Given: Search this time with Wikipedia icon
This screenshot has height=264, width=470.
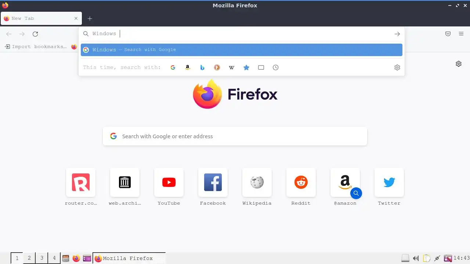Looking at the screenshot, I should tap(232, 67).
